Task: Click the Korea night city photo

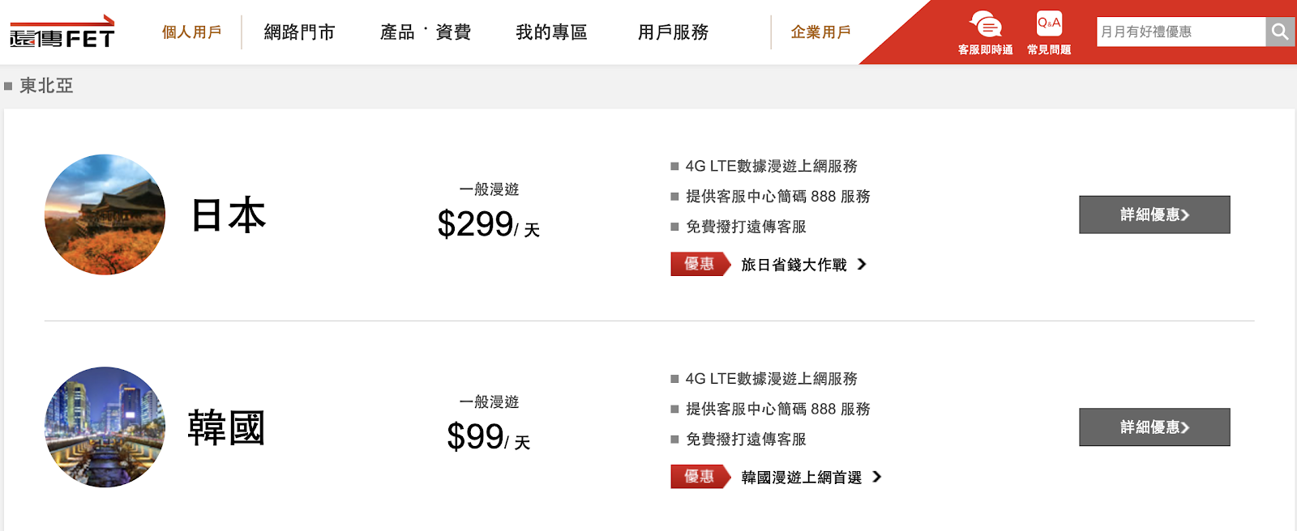Action: tap(105, 427)
